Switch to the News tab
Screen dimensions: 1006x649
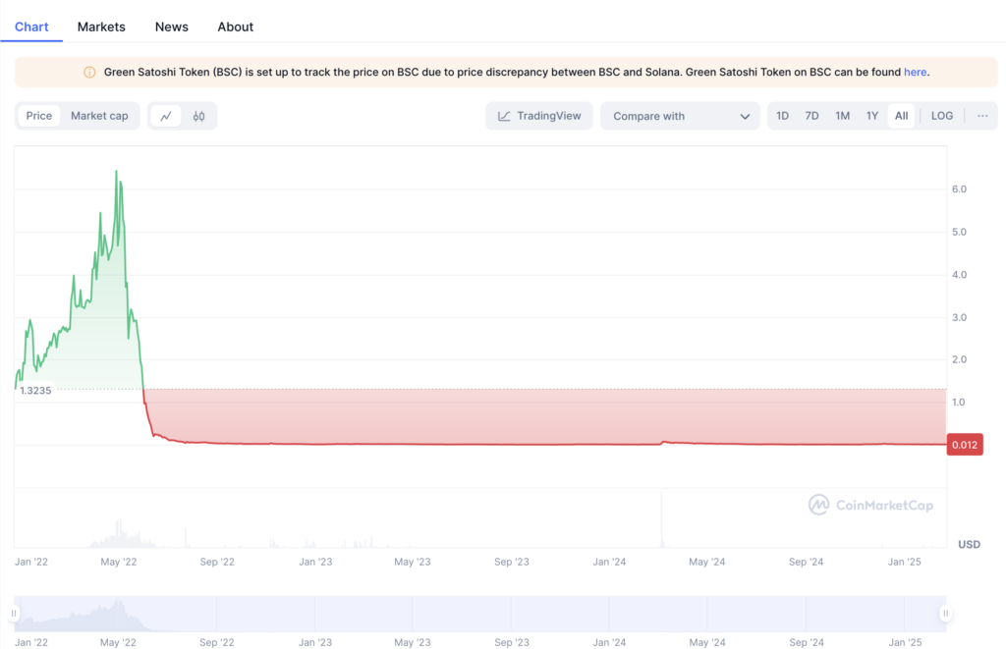[x=171, y=27]
